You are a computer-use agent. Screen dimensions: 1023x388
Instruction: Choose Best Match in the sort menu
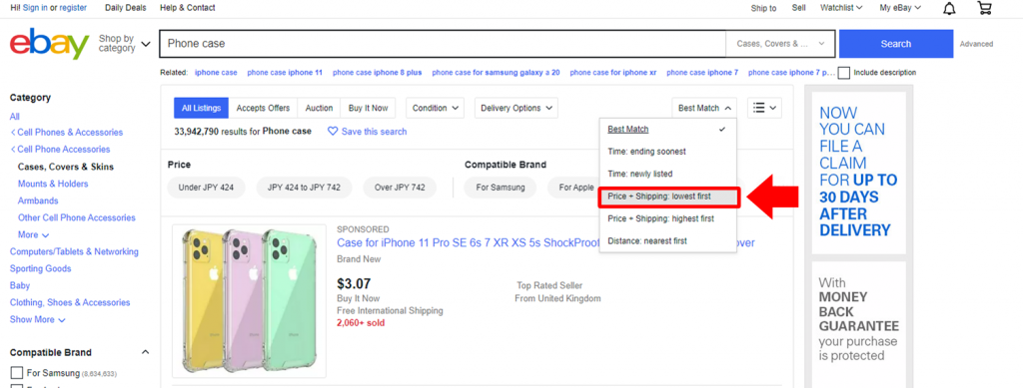667,129
